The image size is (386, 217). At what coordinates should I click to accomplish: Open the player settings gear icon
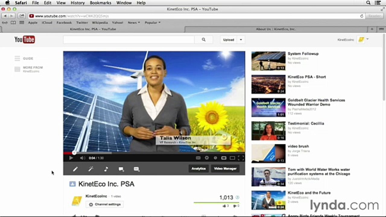pyautogui.click(x=207, y=158)
